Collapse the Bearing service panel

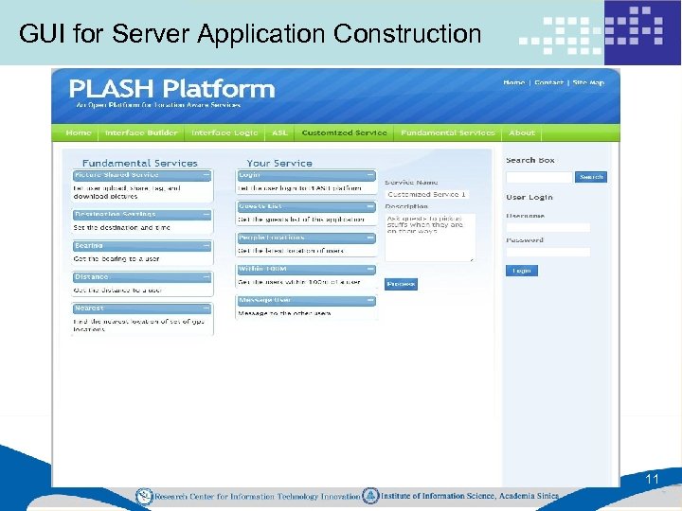[x=206, y=246]
